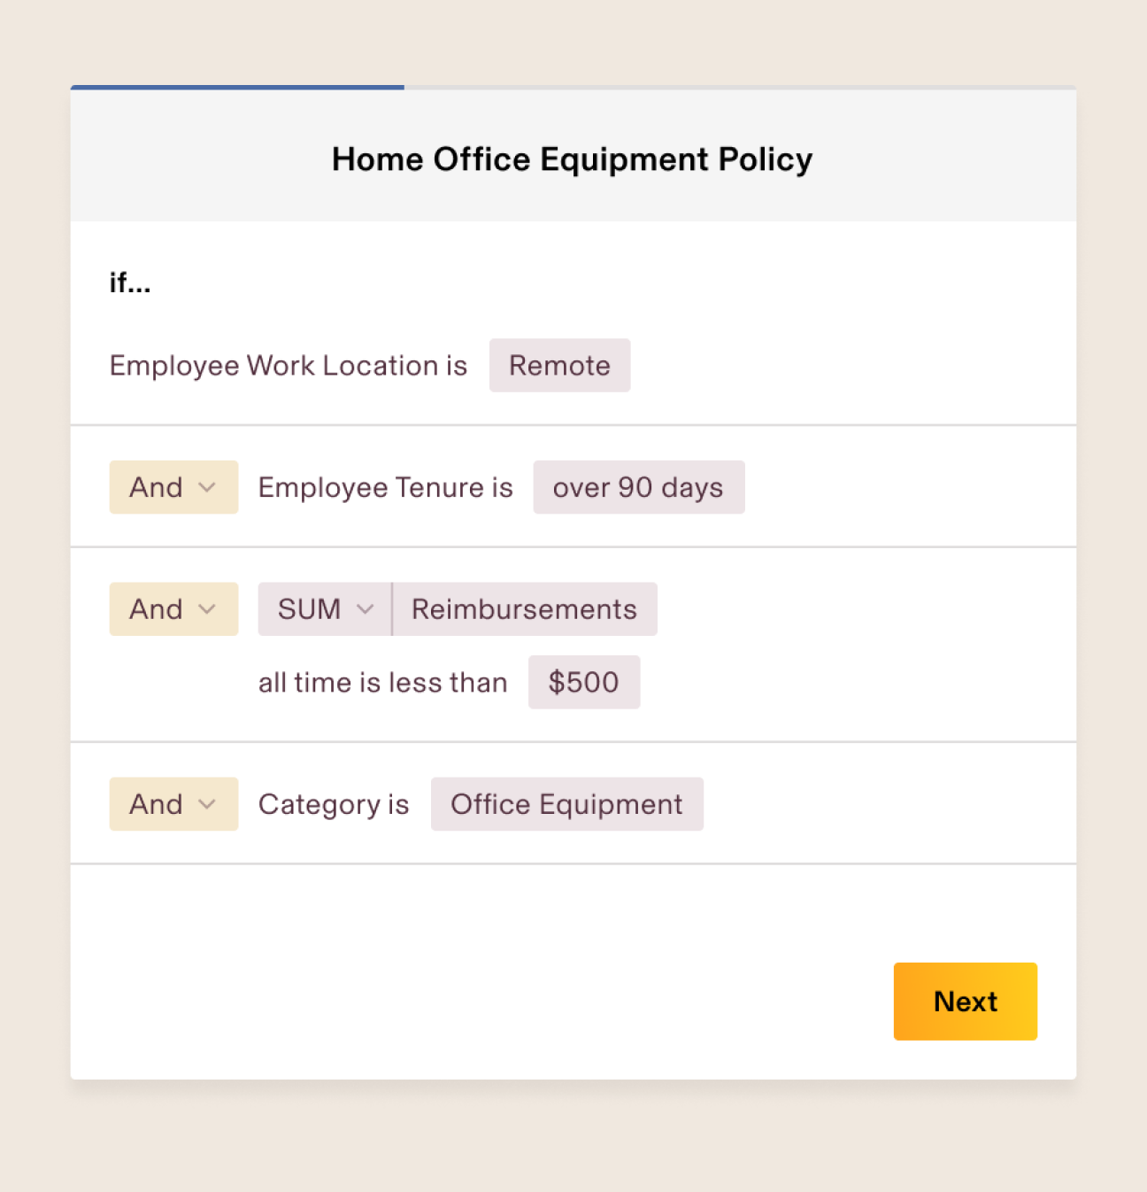
Task: Click the Next button
Action: click(965, 1001)
